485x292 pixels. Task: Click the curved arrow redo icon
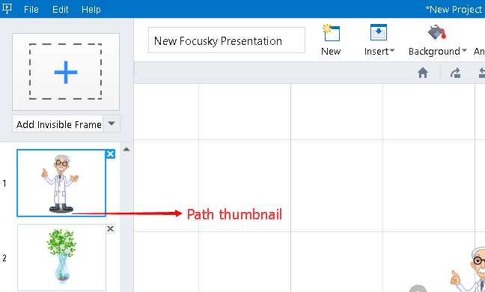pos(455,73)
